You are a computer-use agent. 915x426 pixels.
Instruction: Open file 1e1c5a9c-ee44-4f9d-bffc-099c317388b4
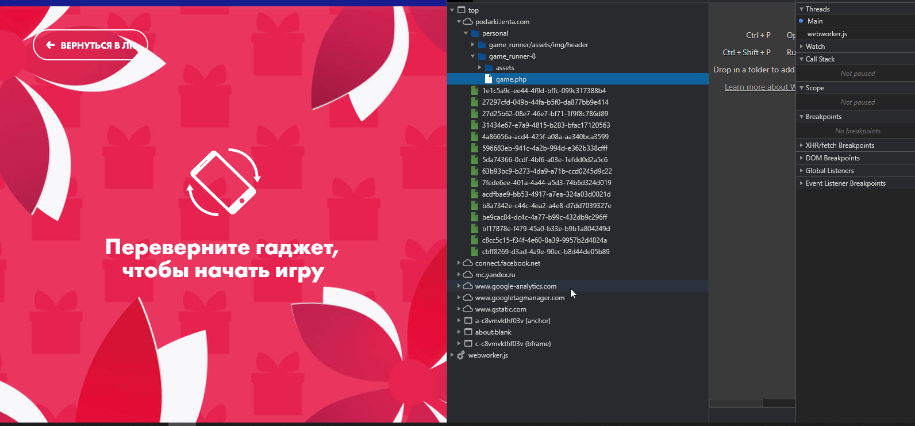(x=544, y=91)
